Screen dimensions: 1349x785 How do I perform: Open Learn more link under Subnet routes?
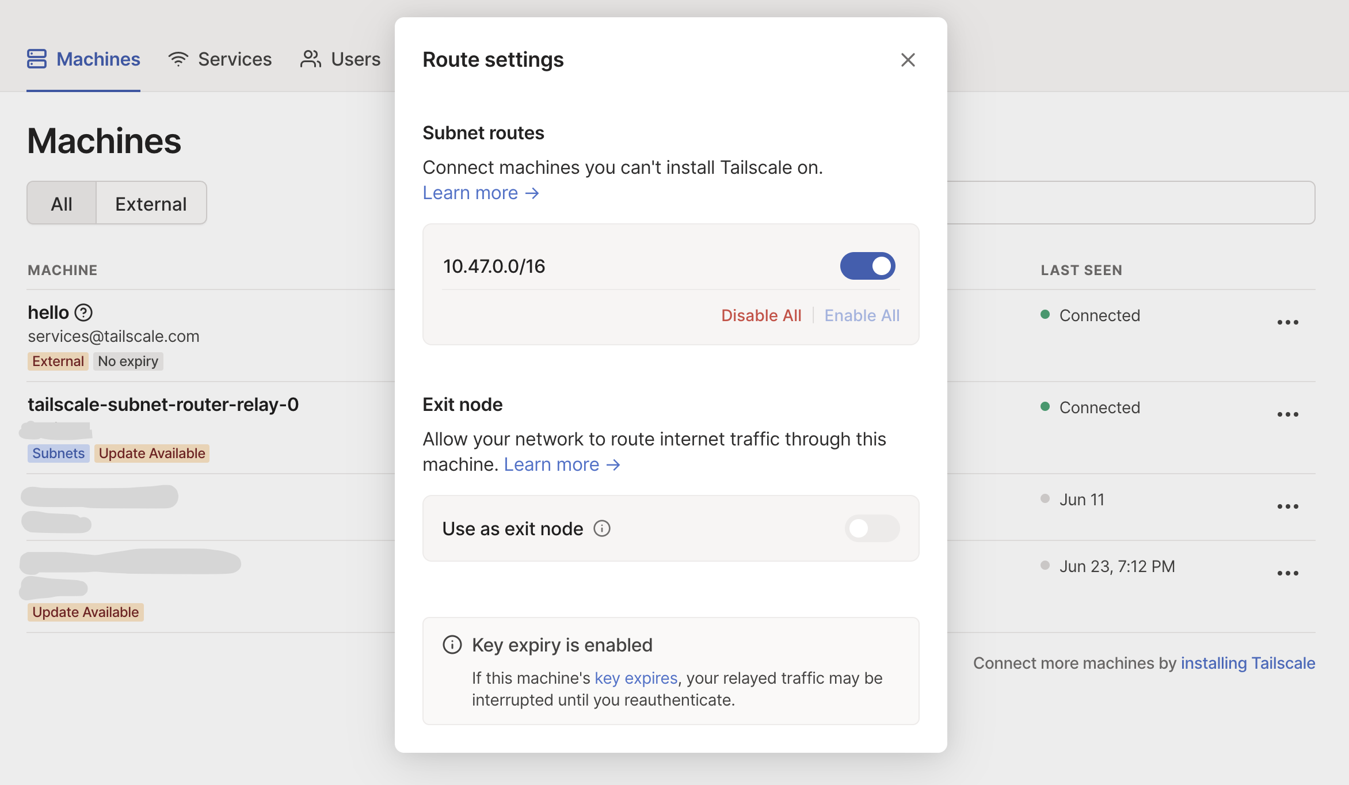(x=481, y=193)
